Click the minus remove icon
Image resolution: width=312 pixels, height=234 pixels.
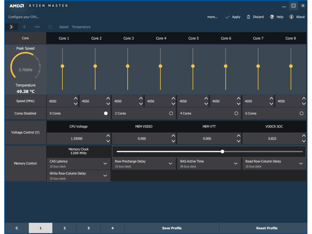pos(37,27)
